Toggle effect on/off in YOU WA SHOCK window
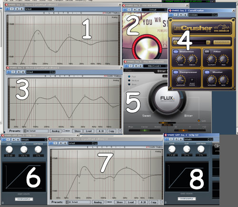Viewport: 238px width, 207px height. 125,10
